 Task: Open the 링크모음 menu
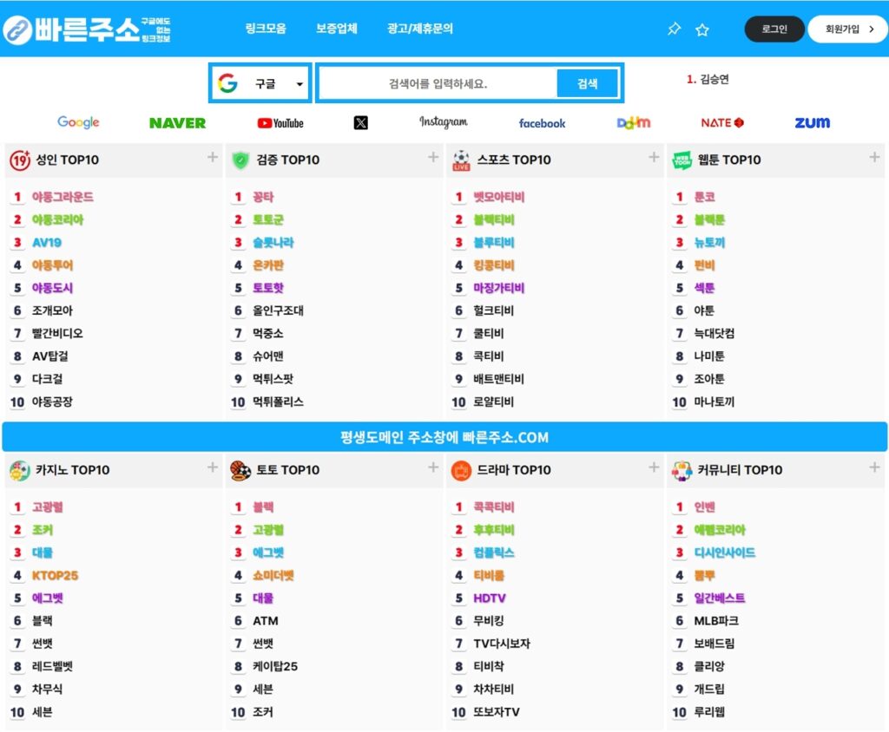[x=266, y=29]
